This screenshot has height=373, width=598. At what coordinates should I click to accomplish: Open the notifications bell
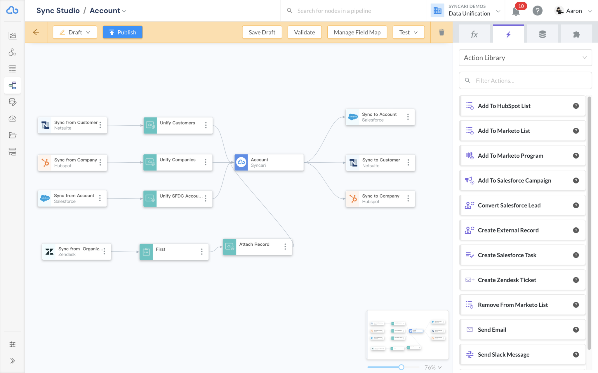[516, 11]
